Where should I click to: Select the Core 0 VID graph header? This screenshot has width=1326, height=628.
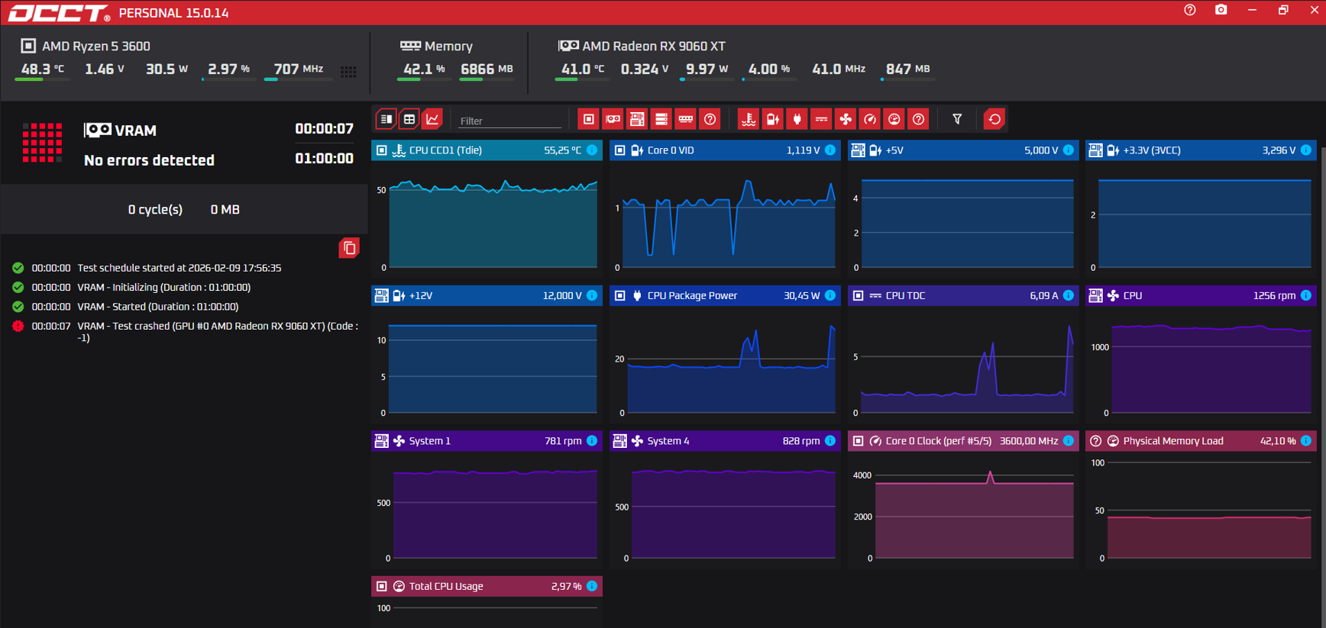725,150
